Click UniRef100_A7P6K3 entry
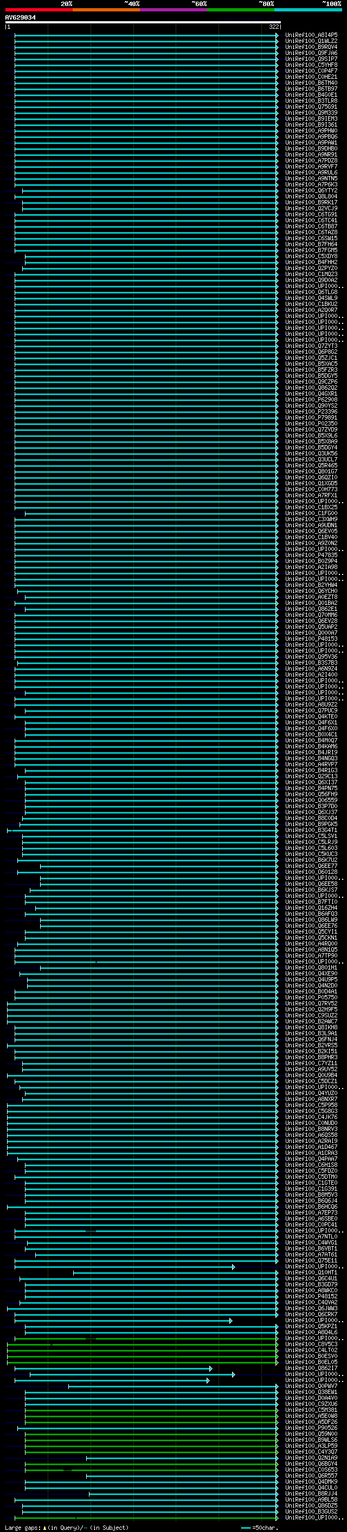This screenshot has height=1532, width=347. pyautogui.click(x=311, y=184)
